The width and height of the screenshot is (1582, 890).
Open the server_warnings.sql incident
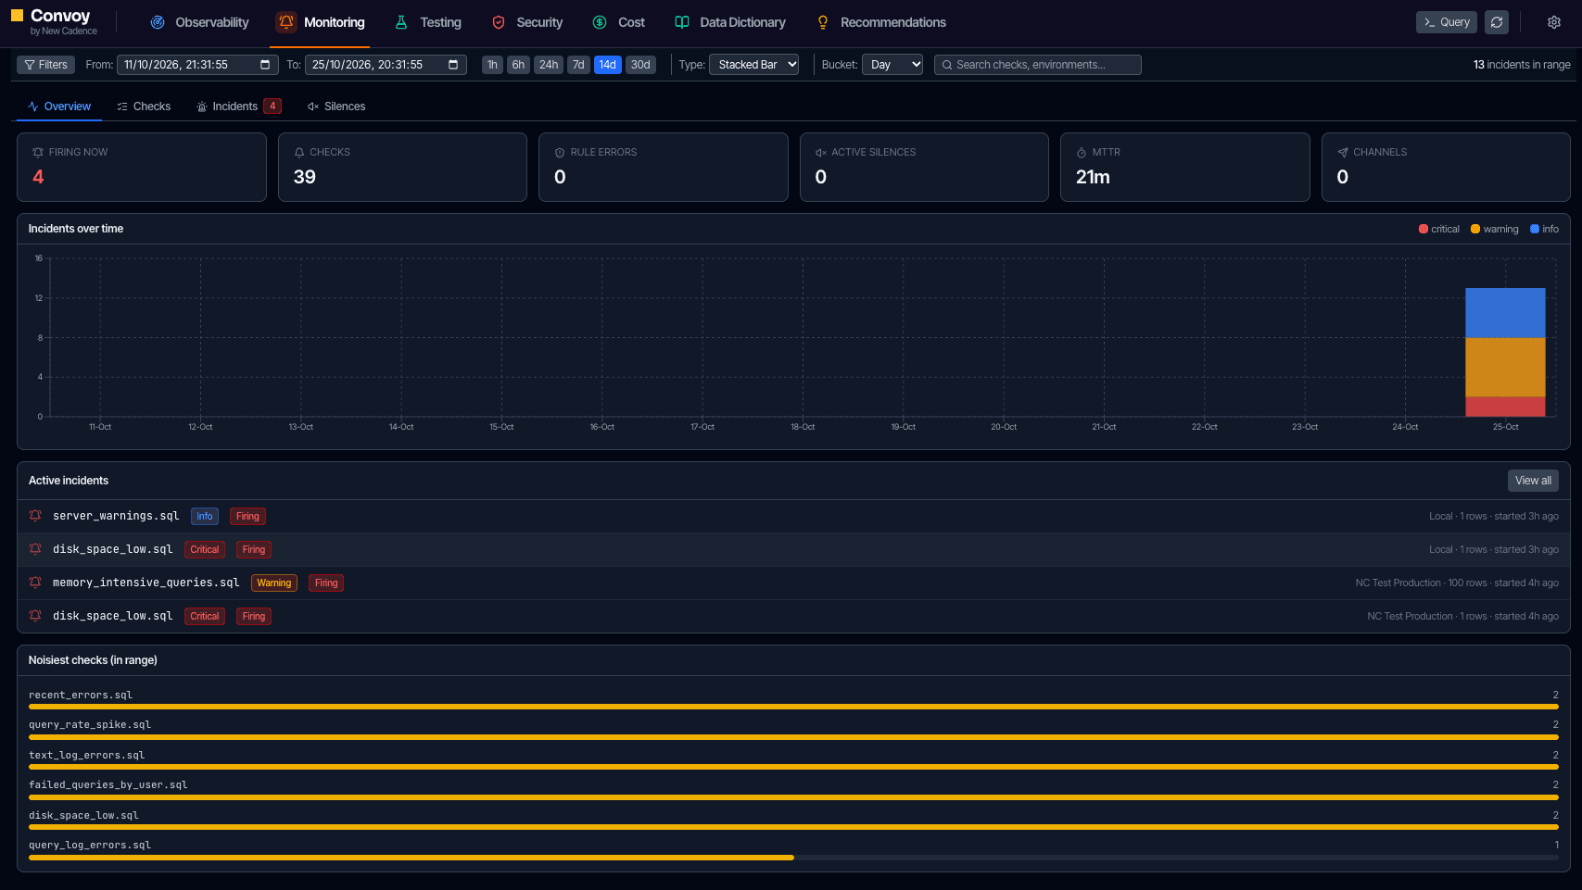point(793,516)
